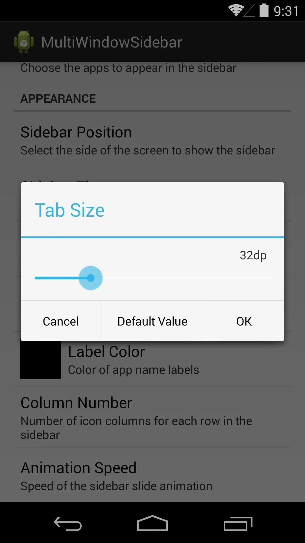Open the Animation Speed setting

[x=152, y=475]
